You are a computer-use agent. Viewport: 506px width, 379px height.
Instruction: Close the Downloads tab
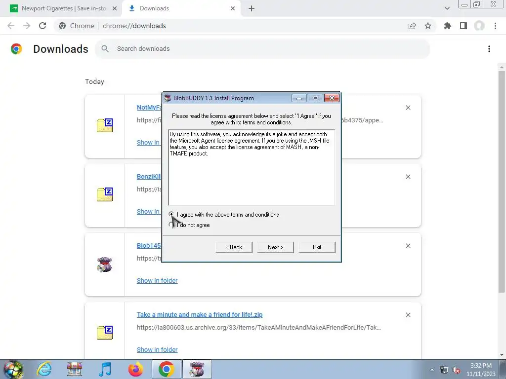pyautogui.click(x=233, y=8)
